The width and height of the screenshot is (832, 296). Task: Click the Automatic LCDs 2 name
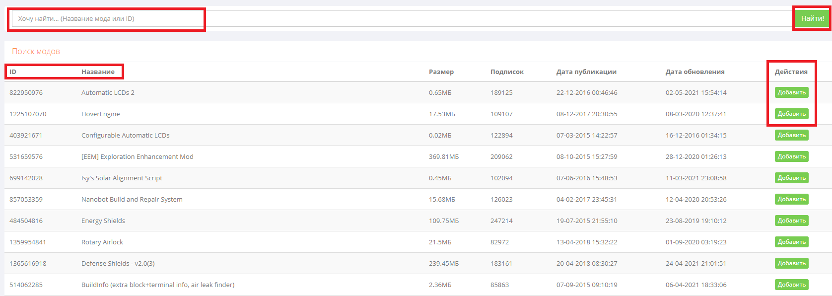pyautogui.click(x=108, y=92)
